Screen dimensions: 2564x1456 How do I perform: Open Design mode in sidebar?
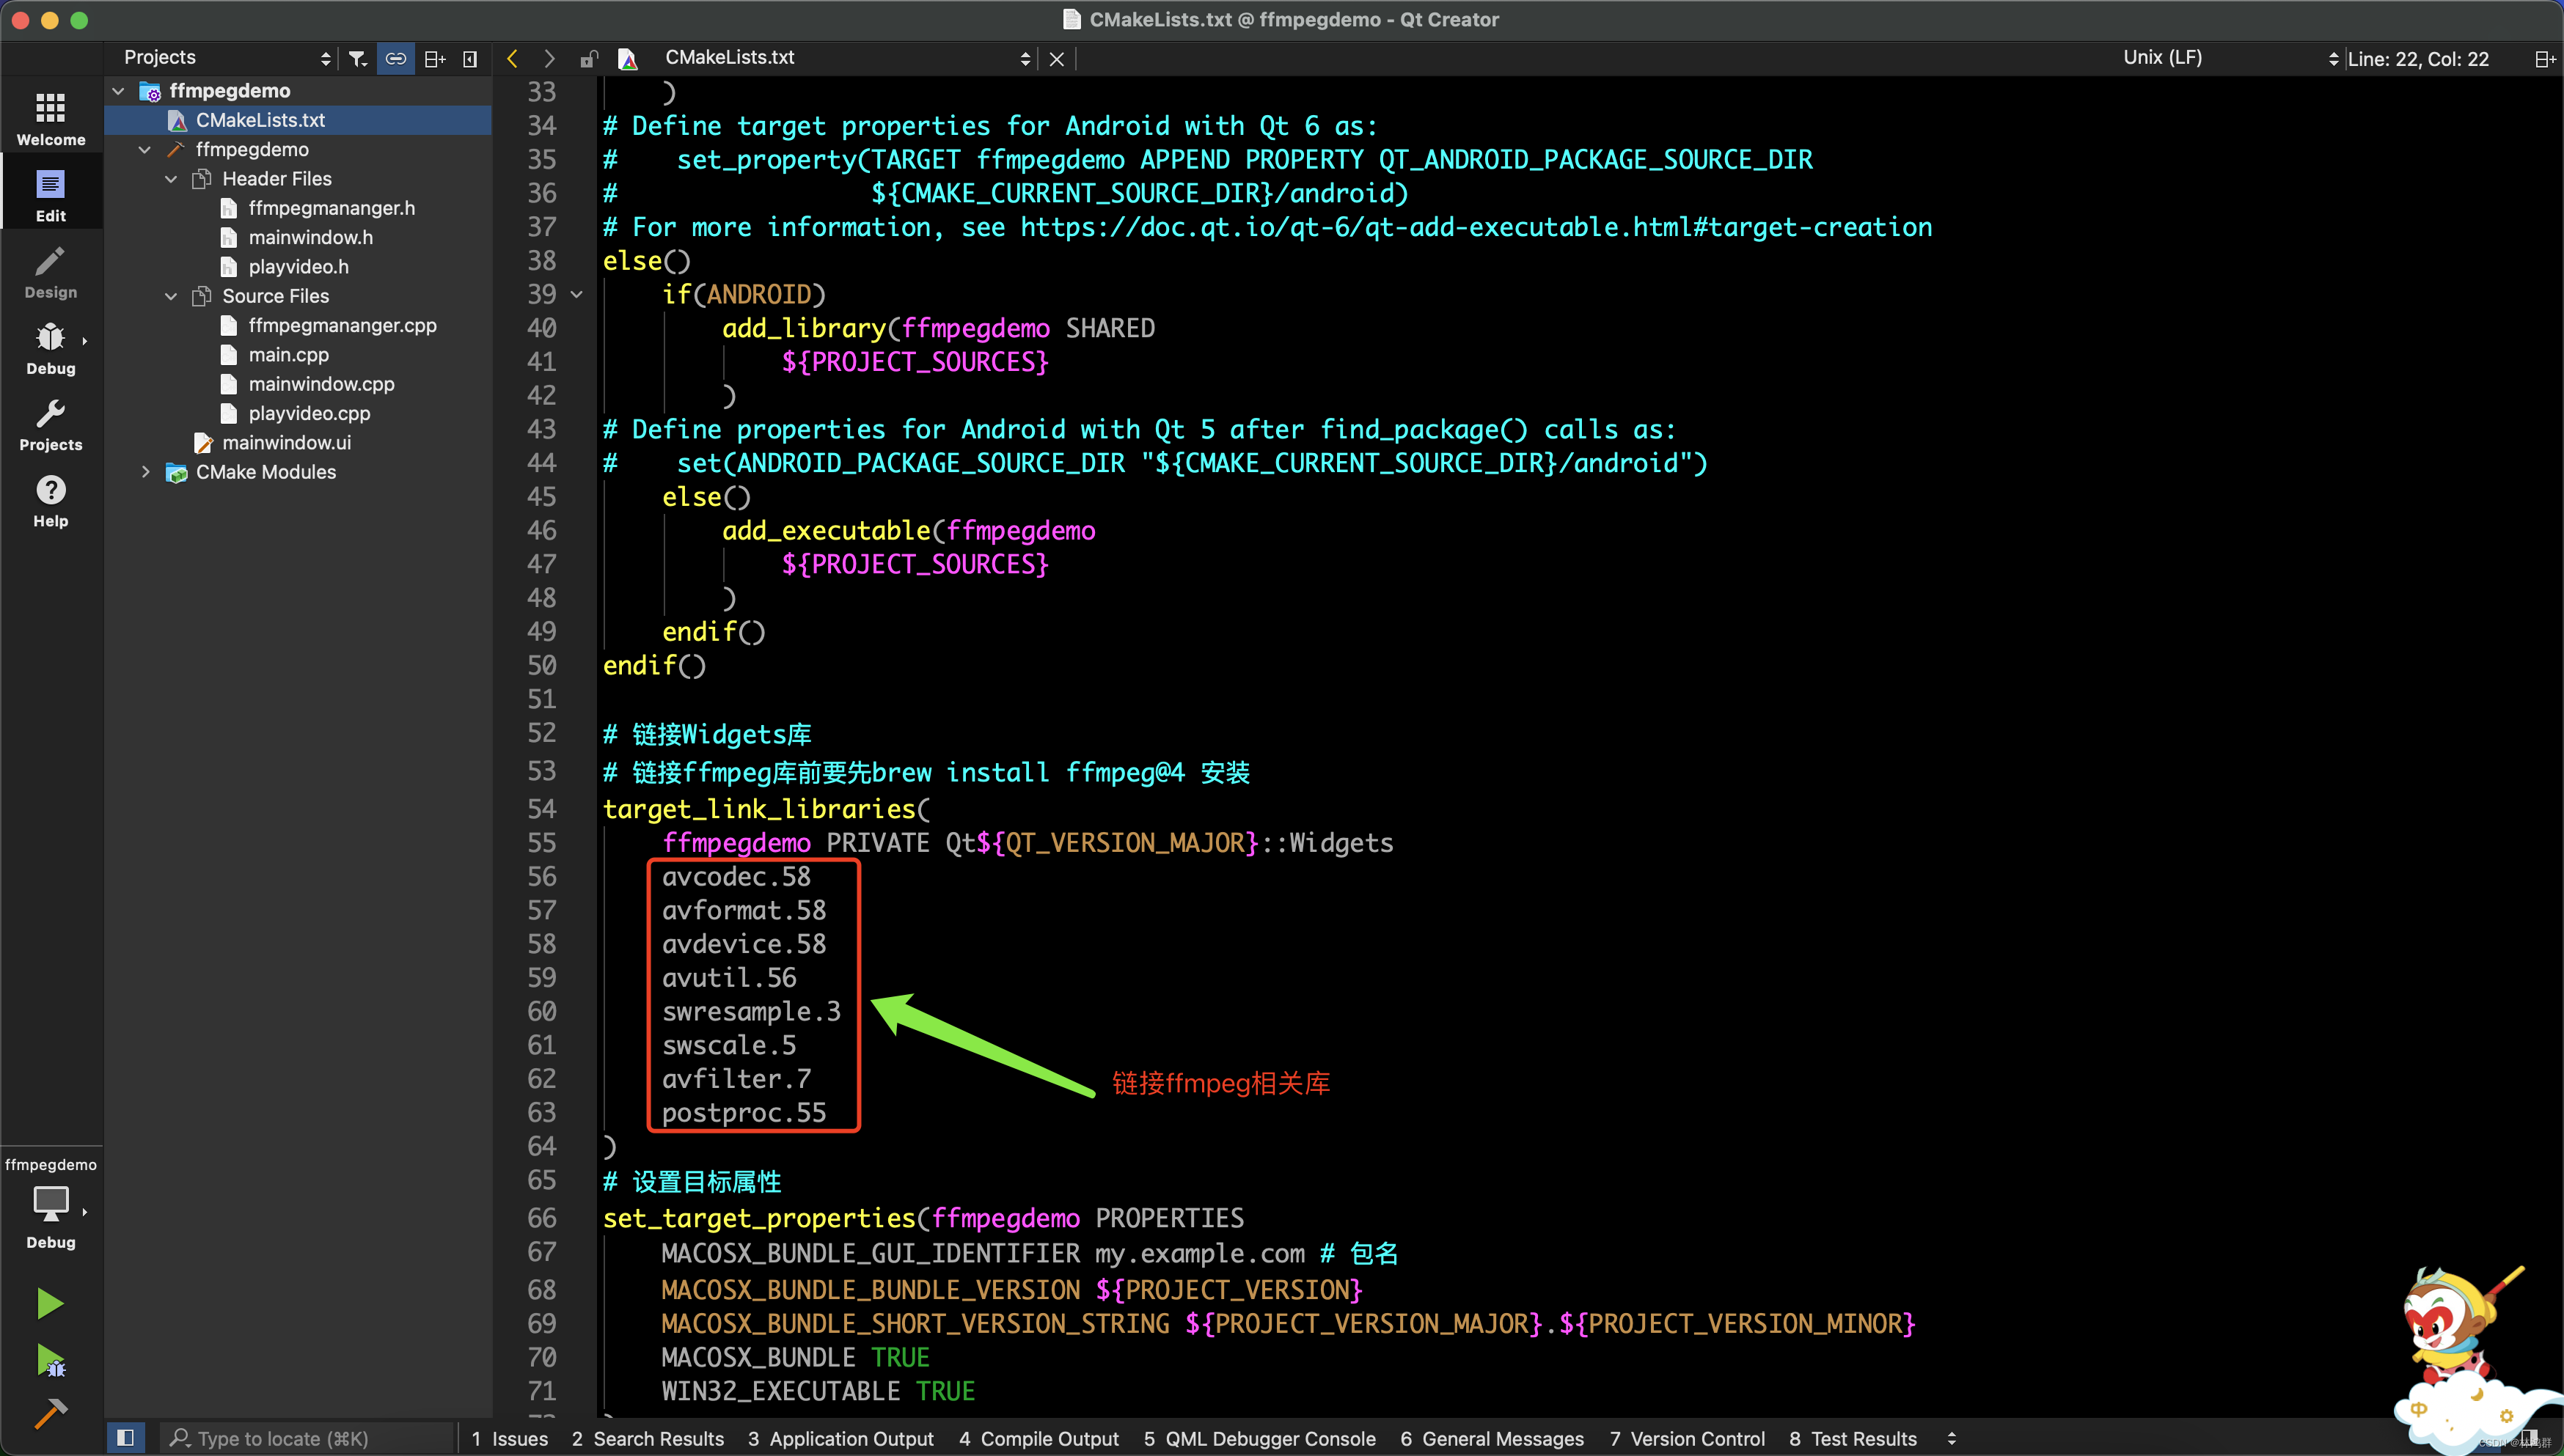tap(50, 272)
